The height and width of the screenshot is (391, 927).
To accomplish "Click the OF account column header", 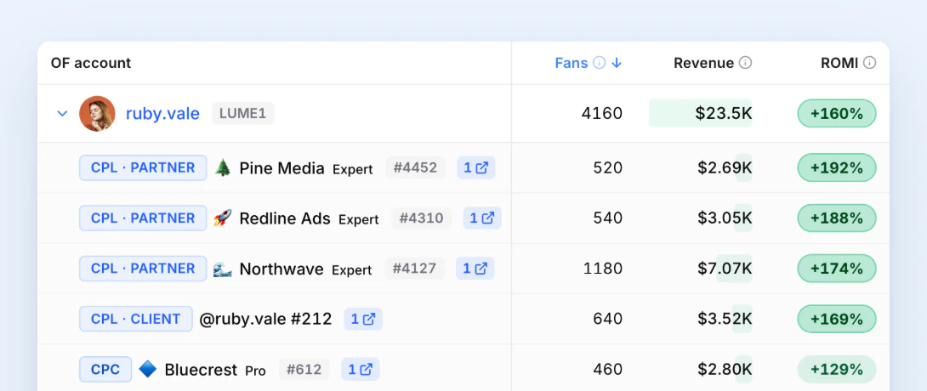I will tap(91, 63).
